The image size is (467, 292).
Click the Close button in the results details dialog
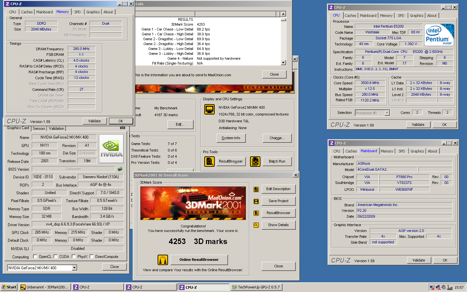point(274,75)
